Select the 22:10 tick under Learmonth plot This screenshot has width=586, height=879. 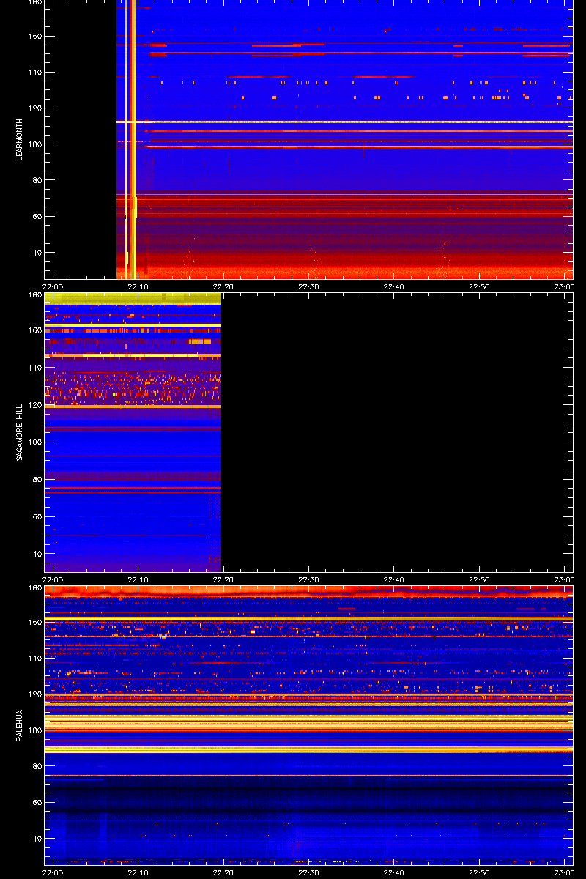click(138, 286)
